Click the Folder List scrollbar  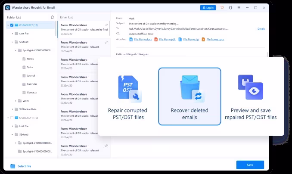pyautogui.click(x=56, y=28)
